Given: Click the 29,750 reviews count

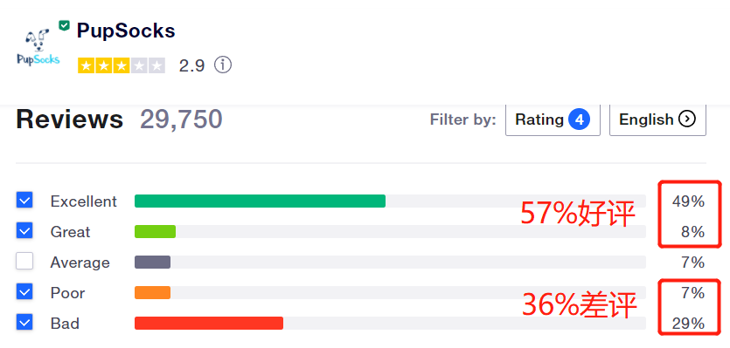Looking at the screenshot, I should click(181, 119).
